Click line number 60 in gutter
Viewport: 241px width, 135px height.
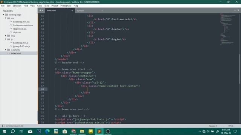42,63
